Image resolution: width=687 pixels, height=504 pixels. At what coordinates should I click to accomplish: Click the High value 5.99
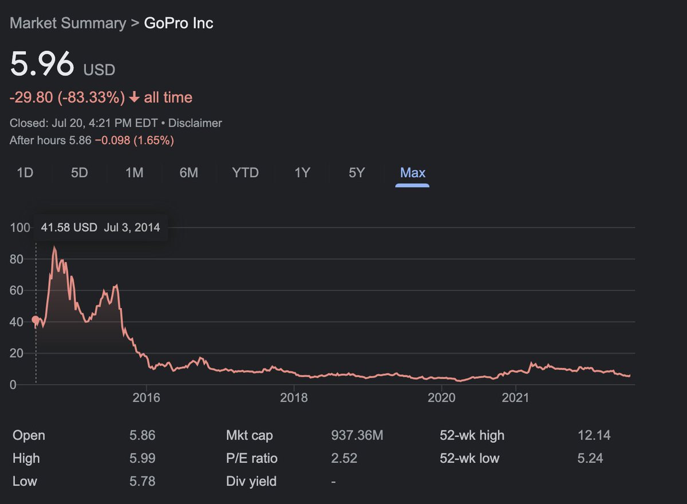click(x=143, y=458)
